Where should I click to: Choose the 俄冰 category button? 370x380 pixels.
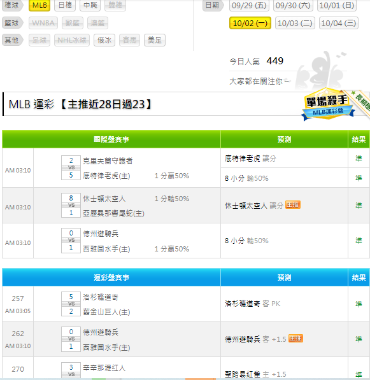104,40
